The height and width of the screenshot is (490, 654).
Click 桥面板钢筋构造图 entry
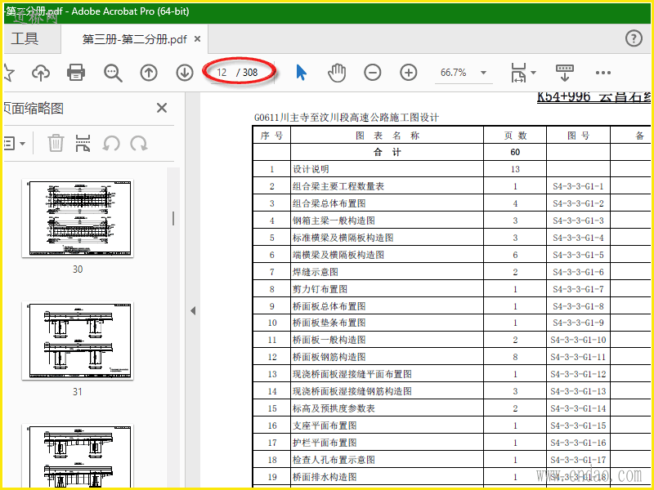(x=329, y=357)
